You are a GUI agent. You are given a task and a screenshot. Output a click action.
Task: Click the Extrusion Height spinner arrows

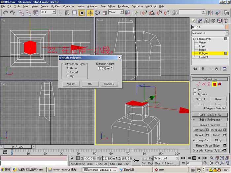pos(112,68)
